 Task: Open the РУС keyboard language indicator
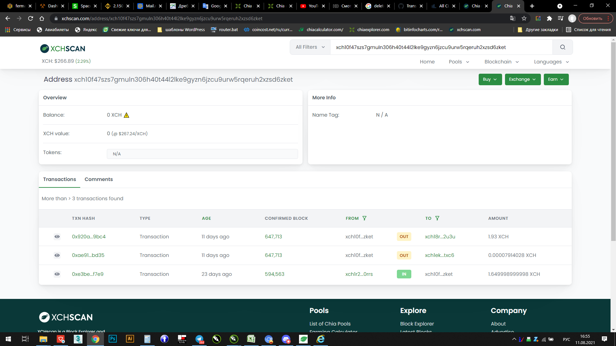tap(566, 339)
